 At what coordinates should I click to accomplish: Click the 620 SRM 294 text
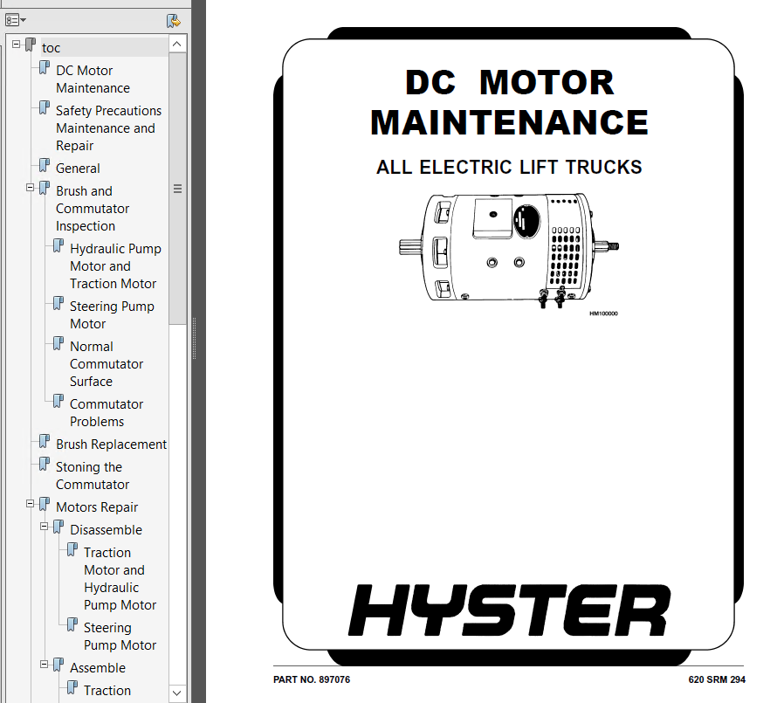click(717, 679)
